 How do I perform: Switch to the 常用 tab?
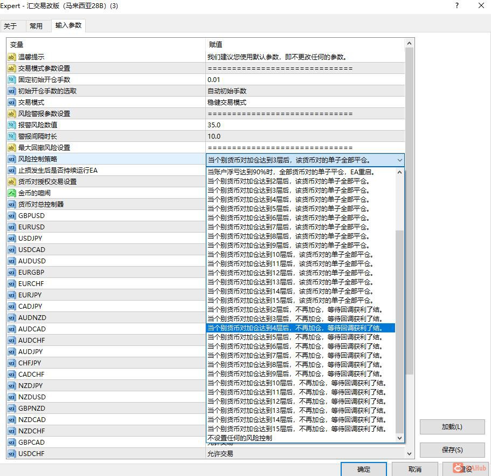coord(36,26)
